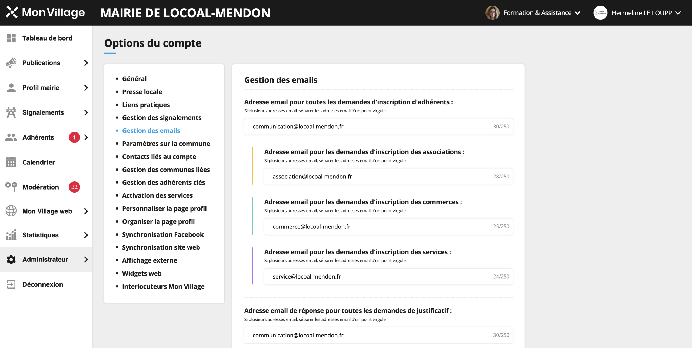Click the Modération icon in sidebar
The height and width of the screenshot is (348, 692).
click(x=11, y=187)
